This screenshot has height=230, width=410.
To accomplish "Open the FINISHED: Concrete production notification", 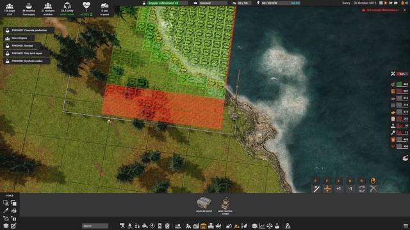I will [x=29, y=30].
